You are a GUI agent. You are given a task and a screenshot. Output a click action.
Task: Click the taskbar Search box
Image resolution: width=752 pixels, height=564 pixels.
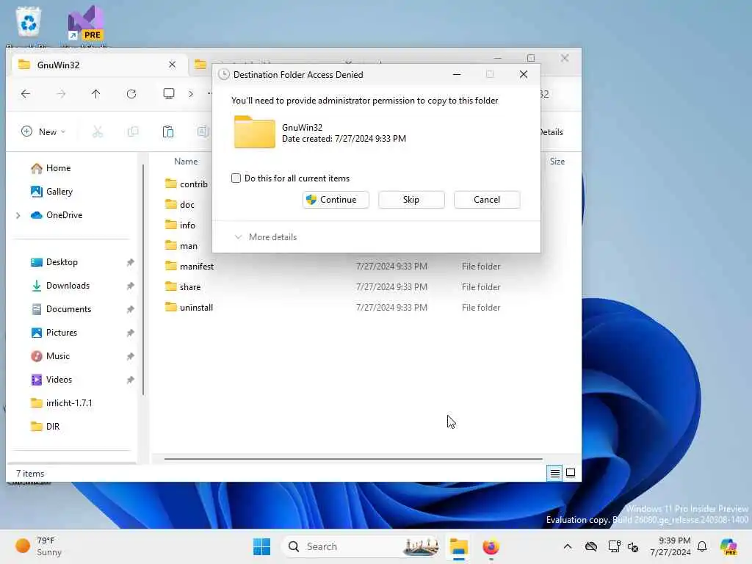[361, 546]
